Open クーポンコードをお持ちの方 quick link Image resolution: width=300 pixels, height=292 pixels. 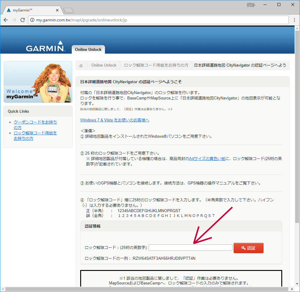tap(35, 125)
